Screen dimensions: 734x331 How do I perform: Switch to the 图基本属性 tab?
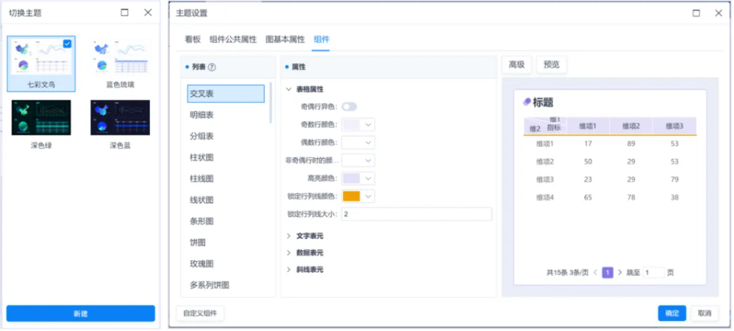click(285, 40)
